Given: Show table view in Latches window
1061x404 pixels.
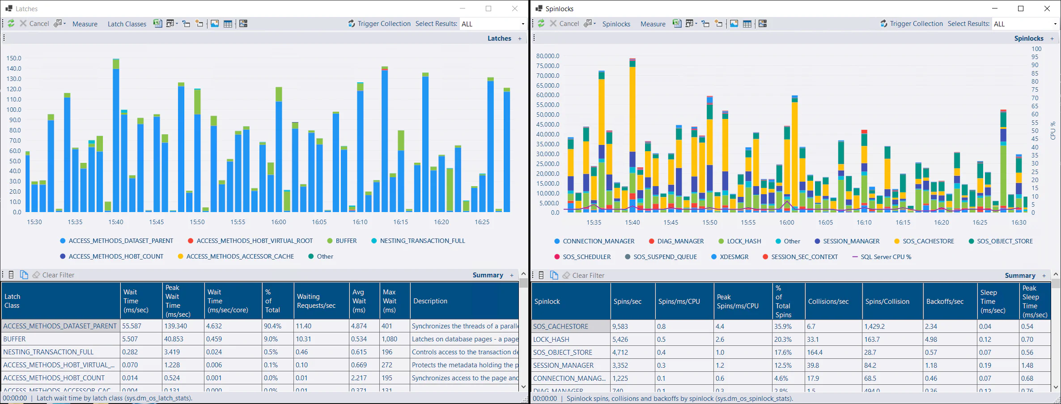Looking at the screenshot, I should click(x=228, y=24).
